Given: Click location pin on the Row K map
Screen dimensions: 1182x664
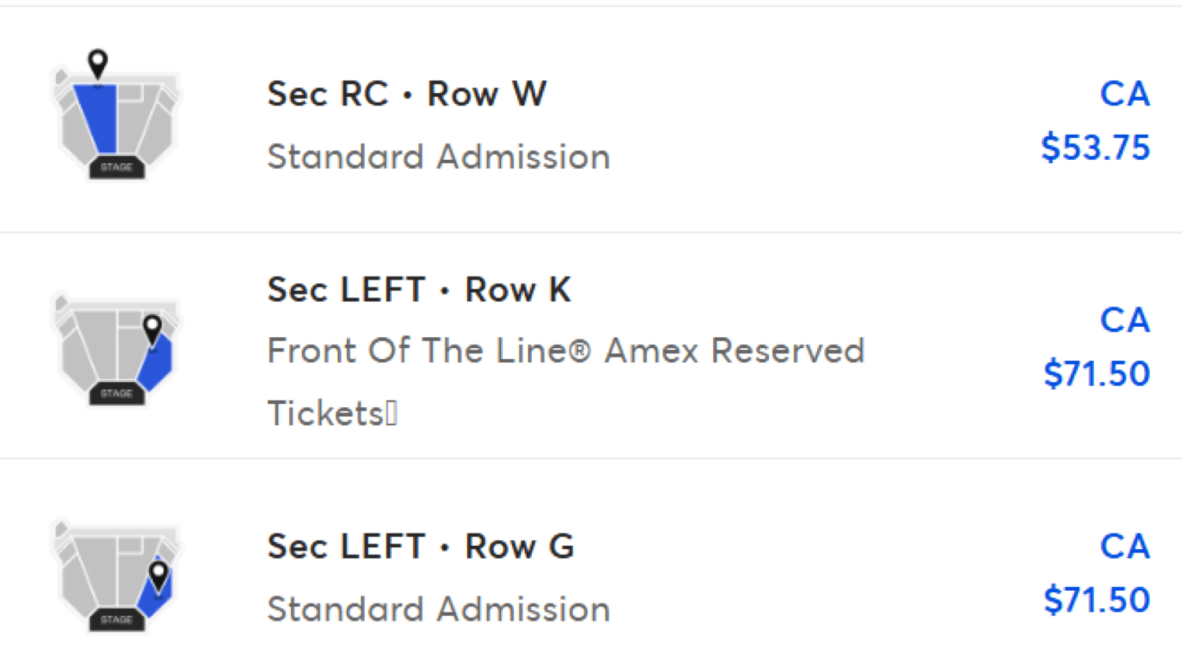Looking at the screenshot, I should [152, 329].
